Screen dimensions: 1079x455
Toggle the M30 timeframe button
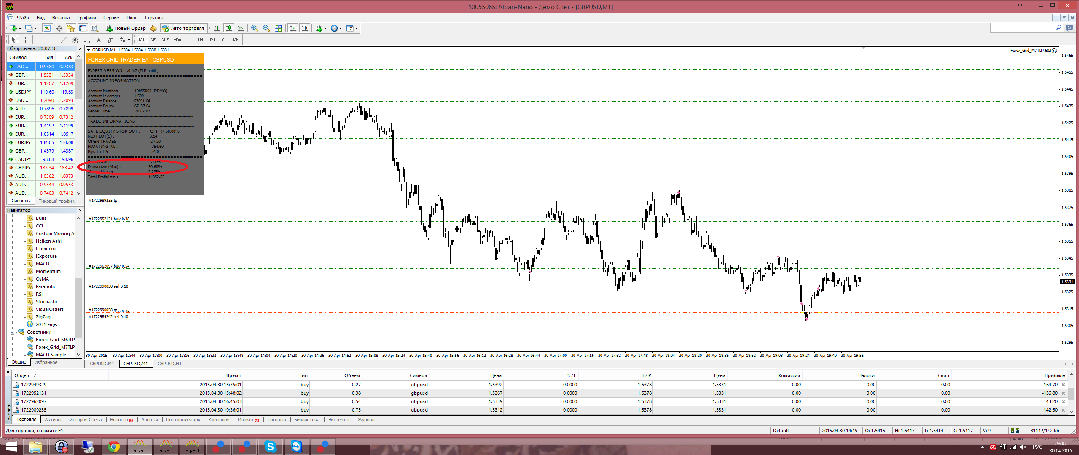177,40
